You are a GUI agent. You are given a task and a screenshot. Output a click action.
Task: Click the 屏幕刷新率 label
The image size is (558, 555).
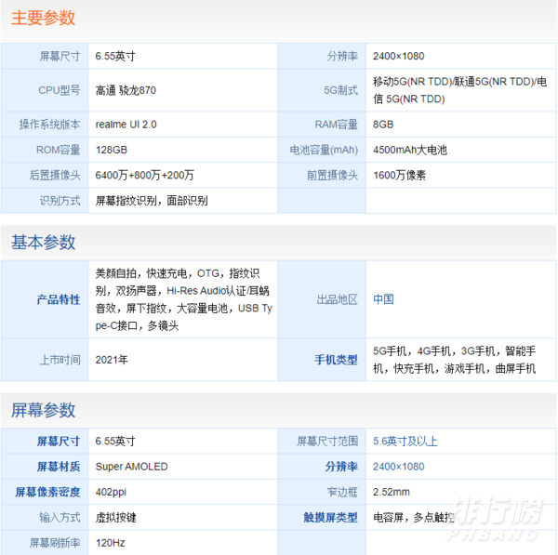55,543
